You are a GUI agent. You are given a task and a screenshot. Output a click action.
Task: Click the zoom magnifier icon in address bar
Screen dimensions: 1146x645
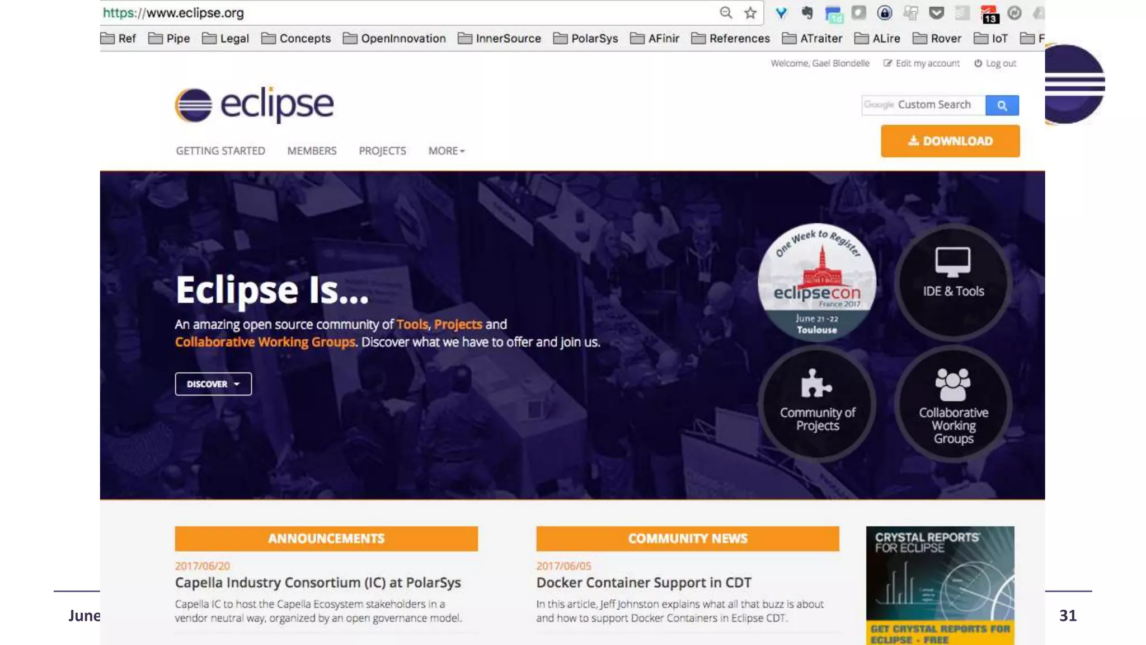coord(726,12)
